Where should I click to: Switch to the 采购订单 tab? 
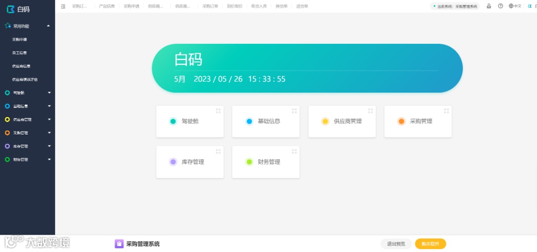[210, 6]
